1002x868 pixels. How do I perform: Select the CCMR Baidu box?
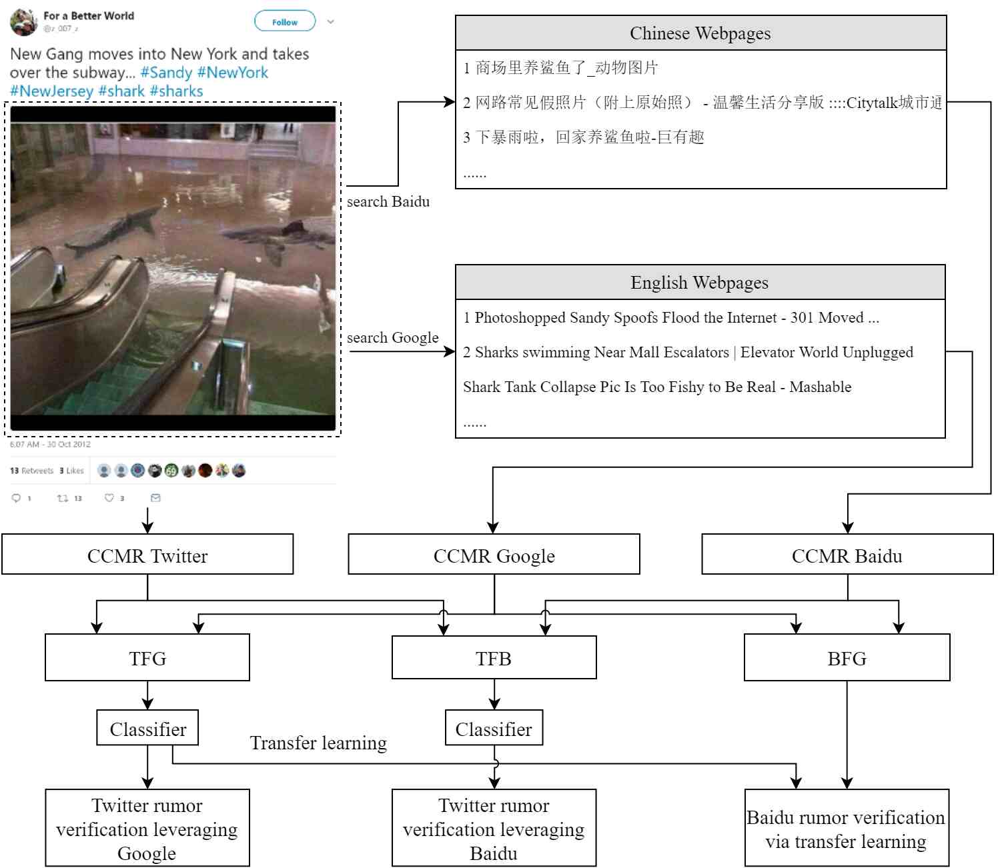coord(847,554)
